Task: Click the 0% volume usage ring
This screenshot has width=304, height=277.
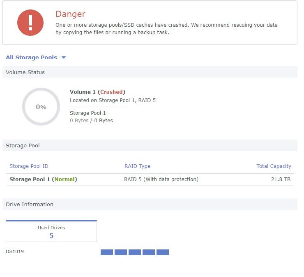Action: 41,107
